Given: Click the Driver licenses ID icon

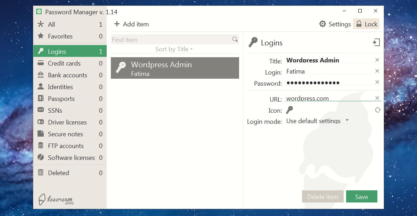Looking at the screenshot, I should (41, 122).
